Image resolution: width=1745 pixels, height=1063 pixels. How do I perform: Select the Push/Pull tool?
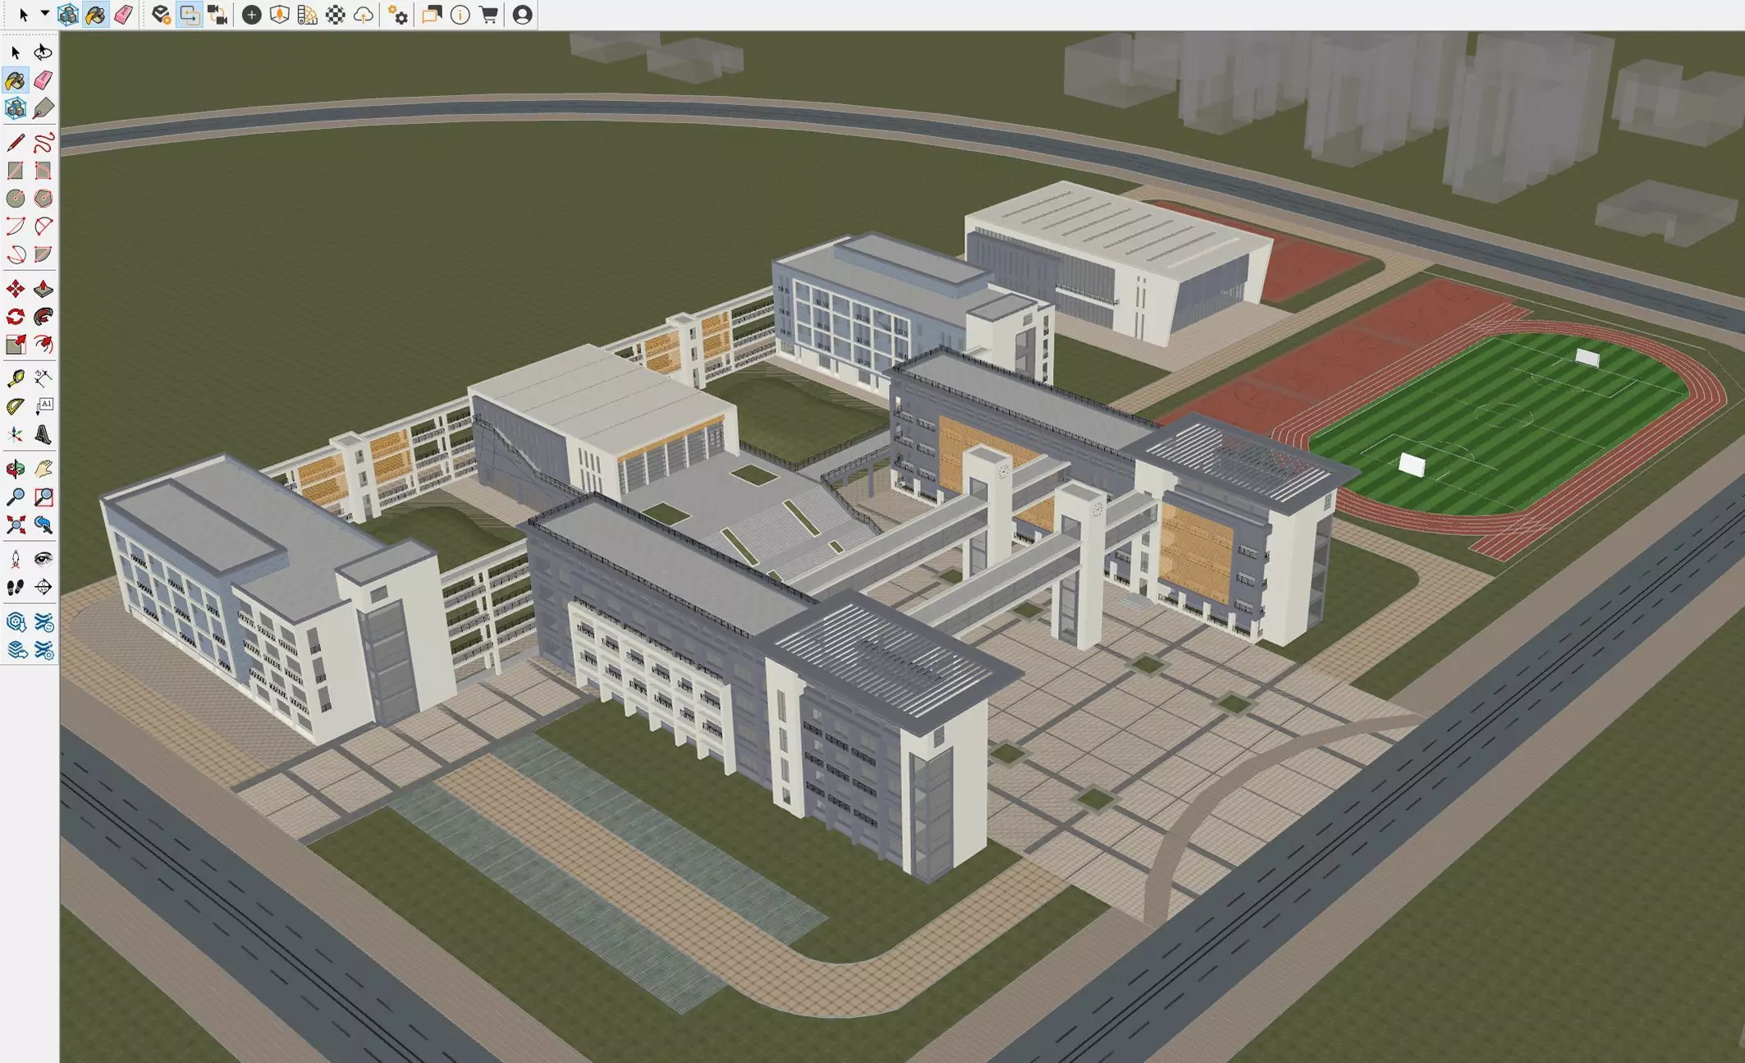pyautogui.click(x=43, y=289)
